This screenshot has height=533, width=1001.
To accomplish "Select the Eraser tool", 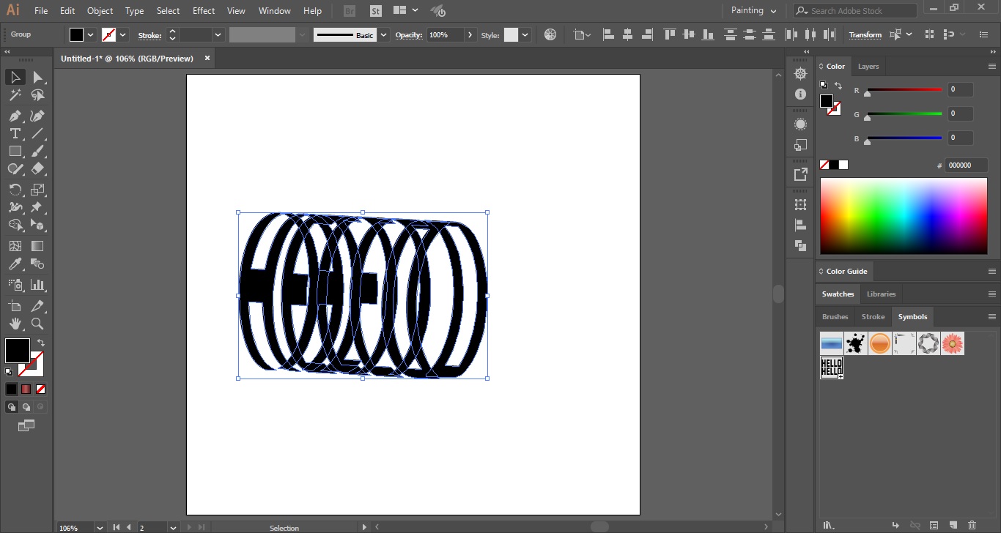I will 37,168.
